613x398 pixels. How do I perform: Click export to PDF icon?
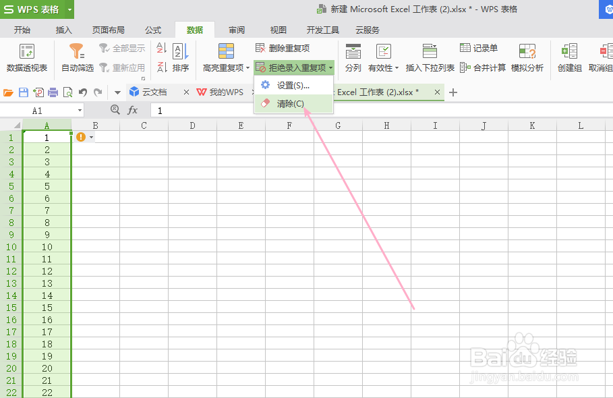(x=38, y=92)
